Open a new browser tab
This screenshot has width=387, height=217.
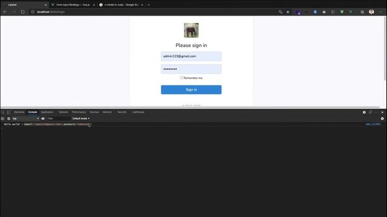(149, 5)
